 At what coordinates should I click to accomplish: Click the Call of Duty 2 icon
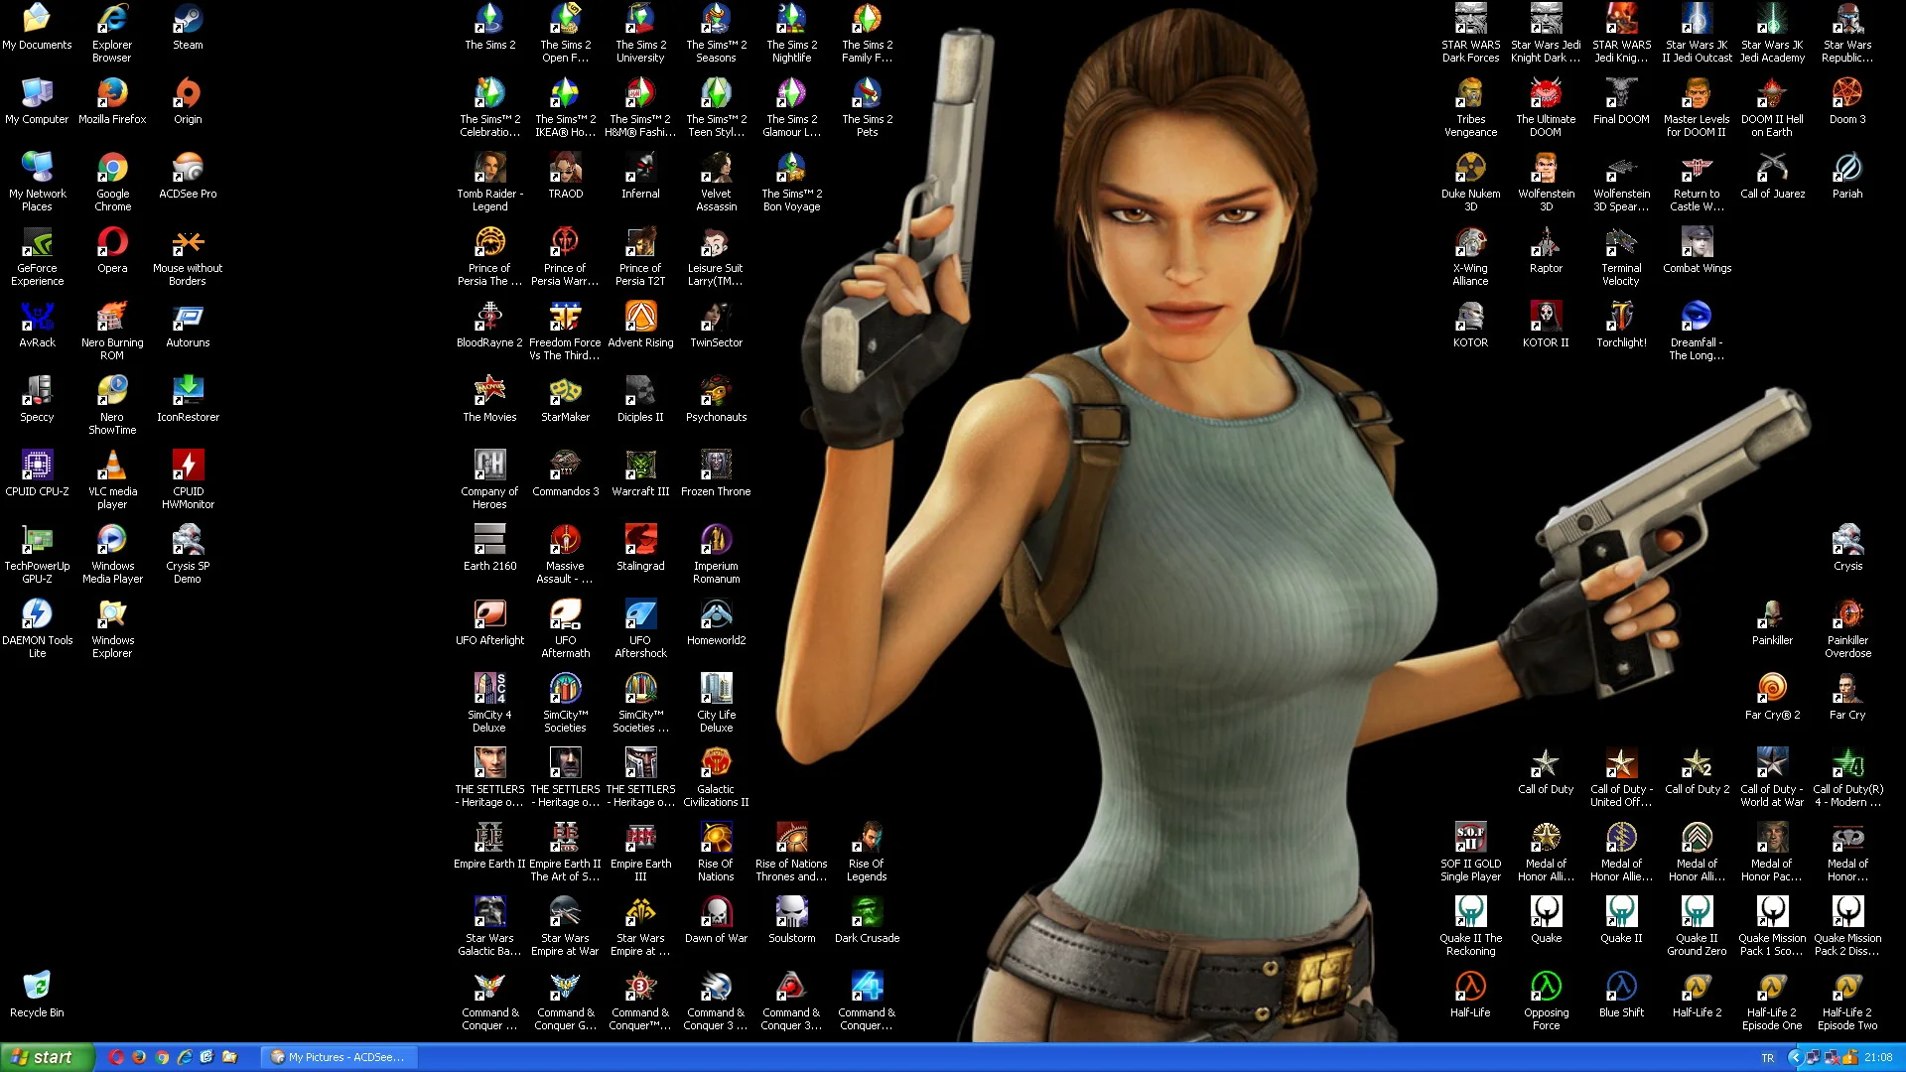pyautogui.click(x=1697, y=771)
